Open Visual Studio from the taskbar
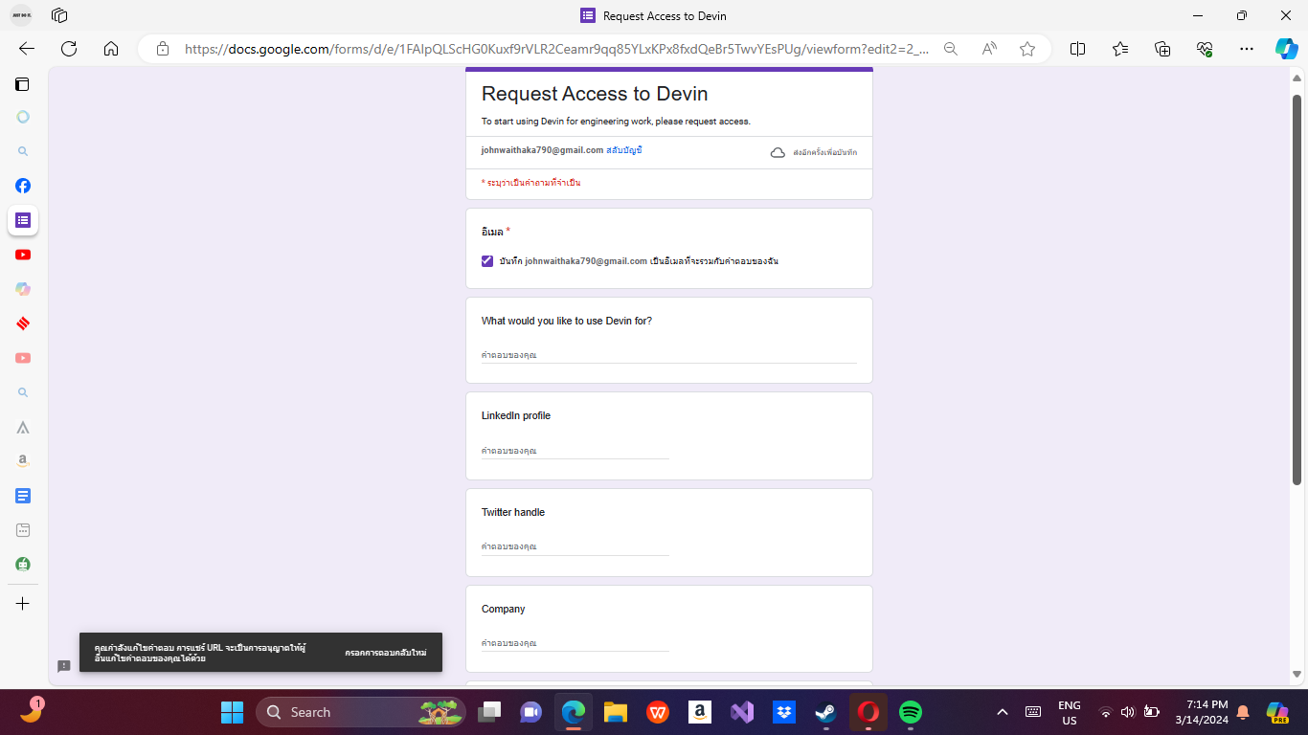Image resolution: width=1308 pixels, height=735 pixels. [741, 712]
